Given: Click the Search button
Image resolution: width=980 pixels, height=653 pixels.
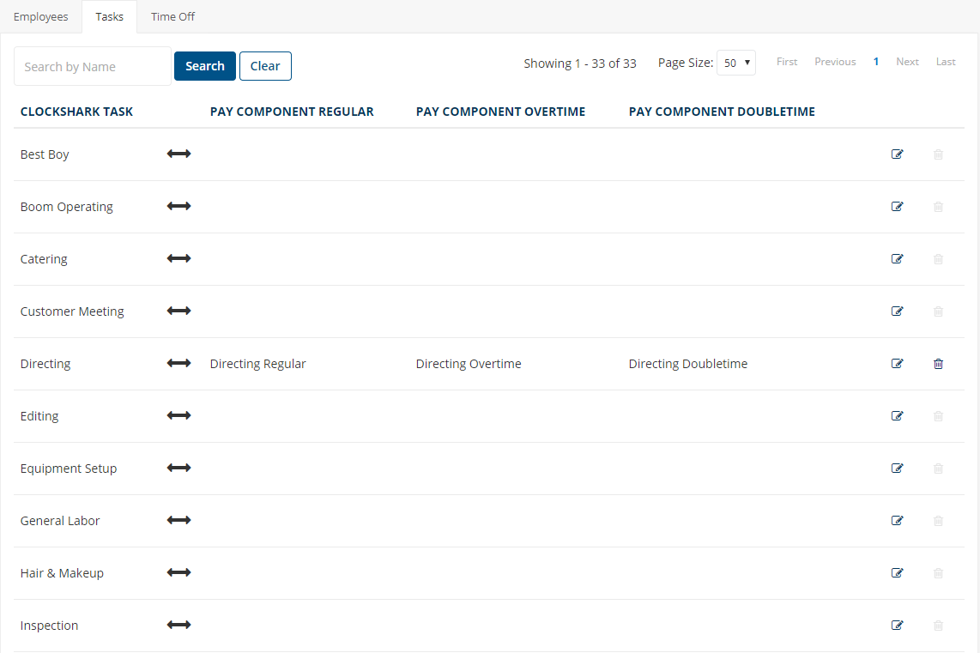Looking at the screenshot, I should pyautogui.click(x=204, y=65).
